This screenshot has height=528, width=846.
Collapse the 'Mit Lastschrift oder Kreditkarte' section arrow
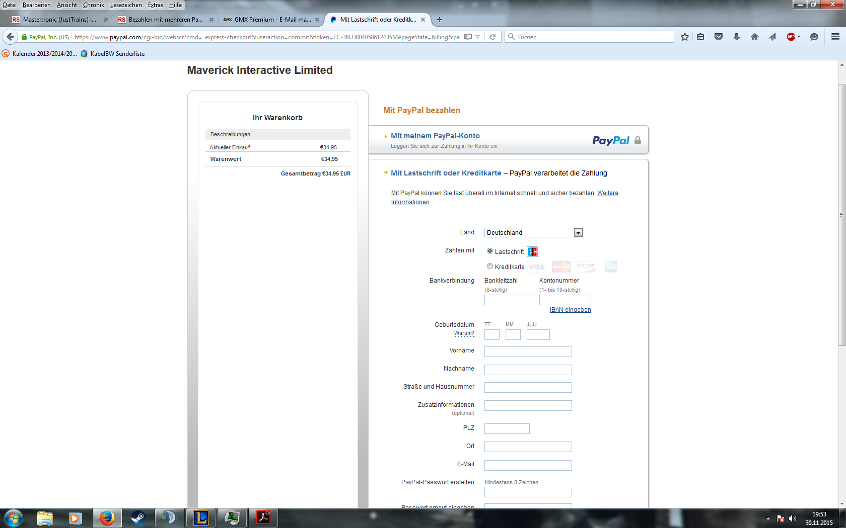[386, 173]
